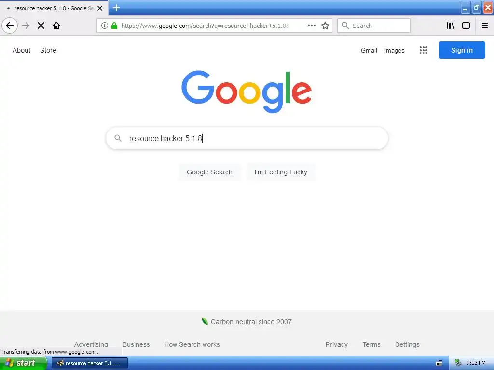The image size is (494, 370).
Task: Minimize the Firefox window
Action: click(466, 8)
